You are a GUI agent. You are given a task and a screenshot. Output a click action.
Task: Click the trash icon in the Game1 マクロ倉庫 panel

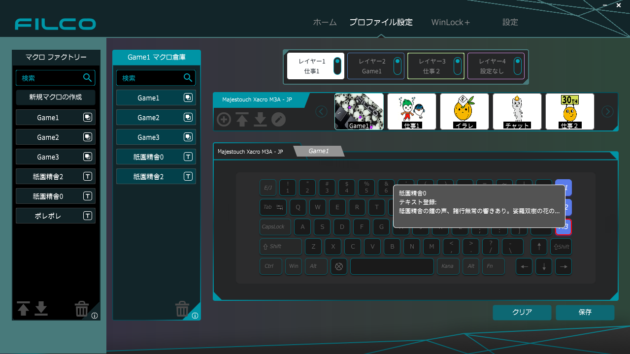pyautogui.click(x=182, y=309)
